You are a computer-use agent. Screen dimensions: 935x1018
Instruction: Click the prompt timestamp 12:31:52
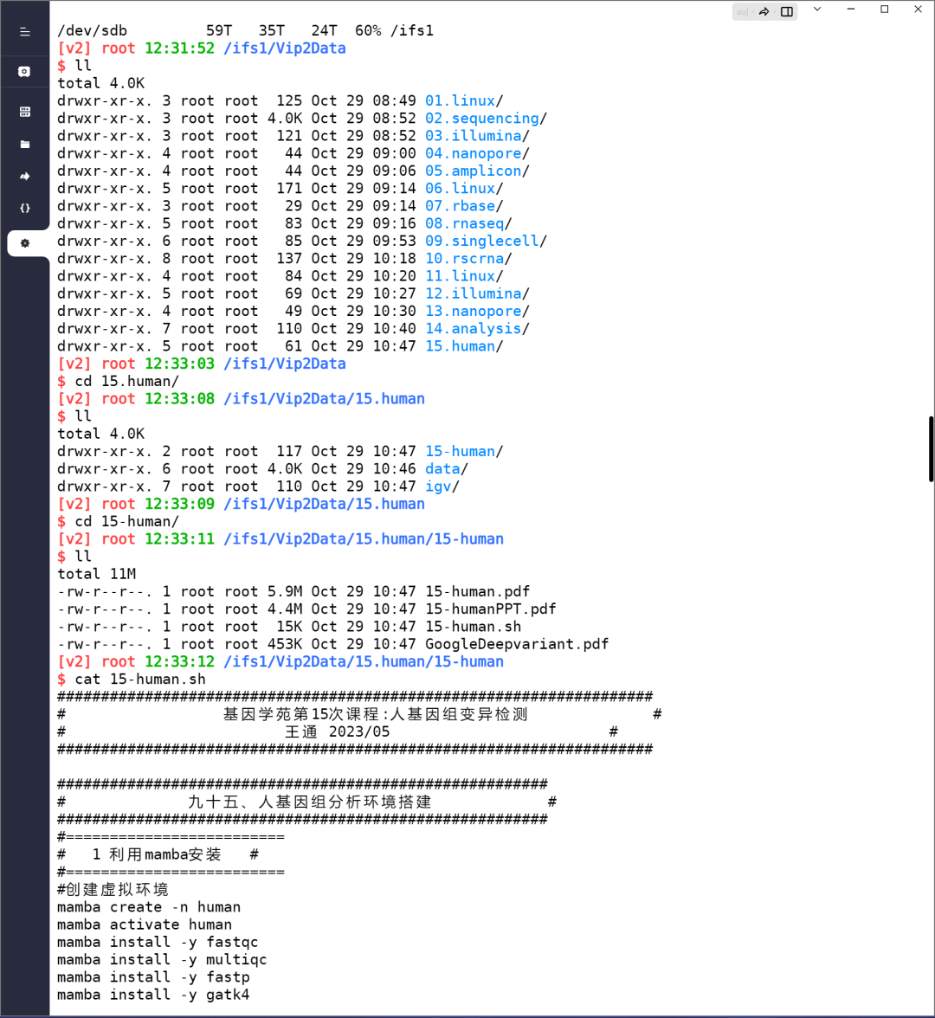179,48
